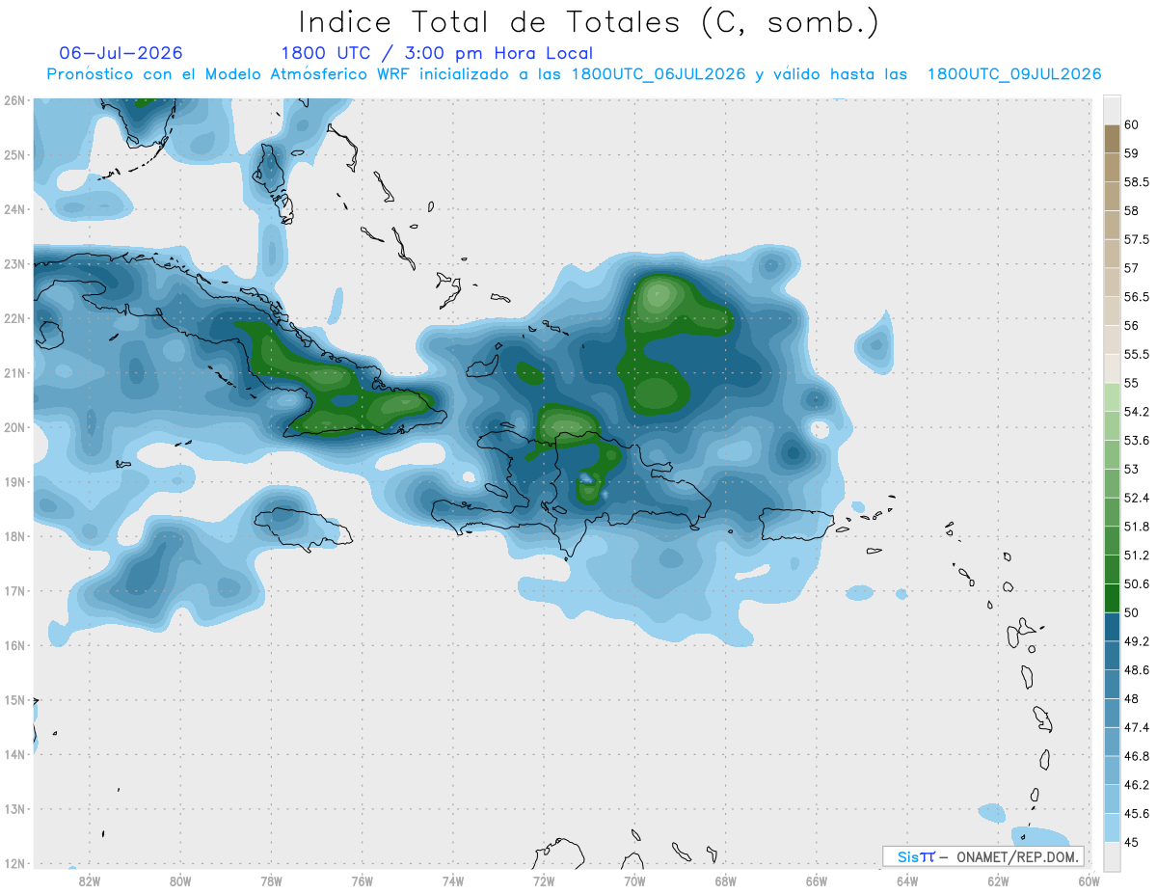1157x894 pixels.
Task: Click the "78W" longitude label
Action: [271, 880]
